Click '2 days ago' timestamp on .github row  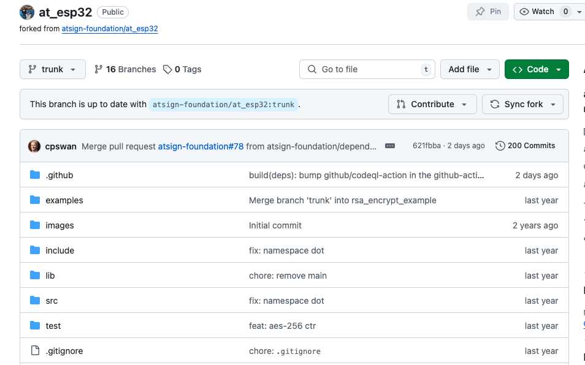537,175
